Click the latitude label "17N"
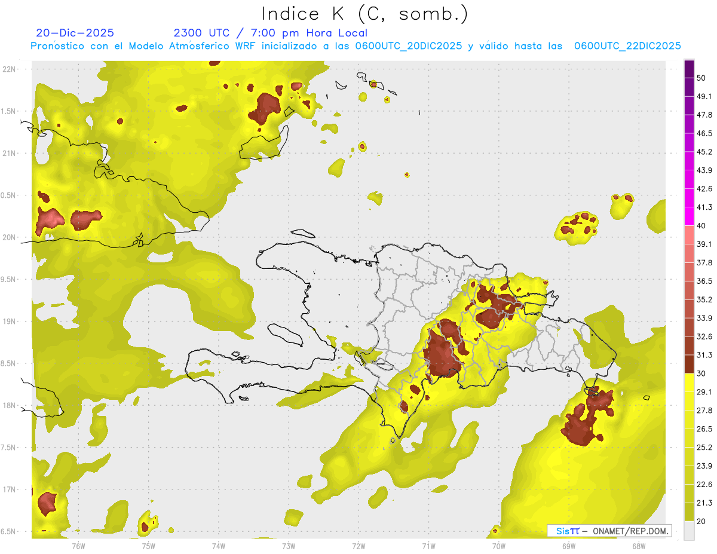The height and width of the screenshot is (554, 717). tap(10, 489)
